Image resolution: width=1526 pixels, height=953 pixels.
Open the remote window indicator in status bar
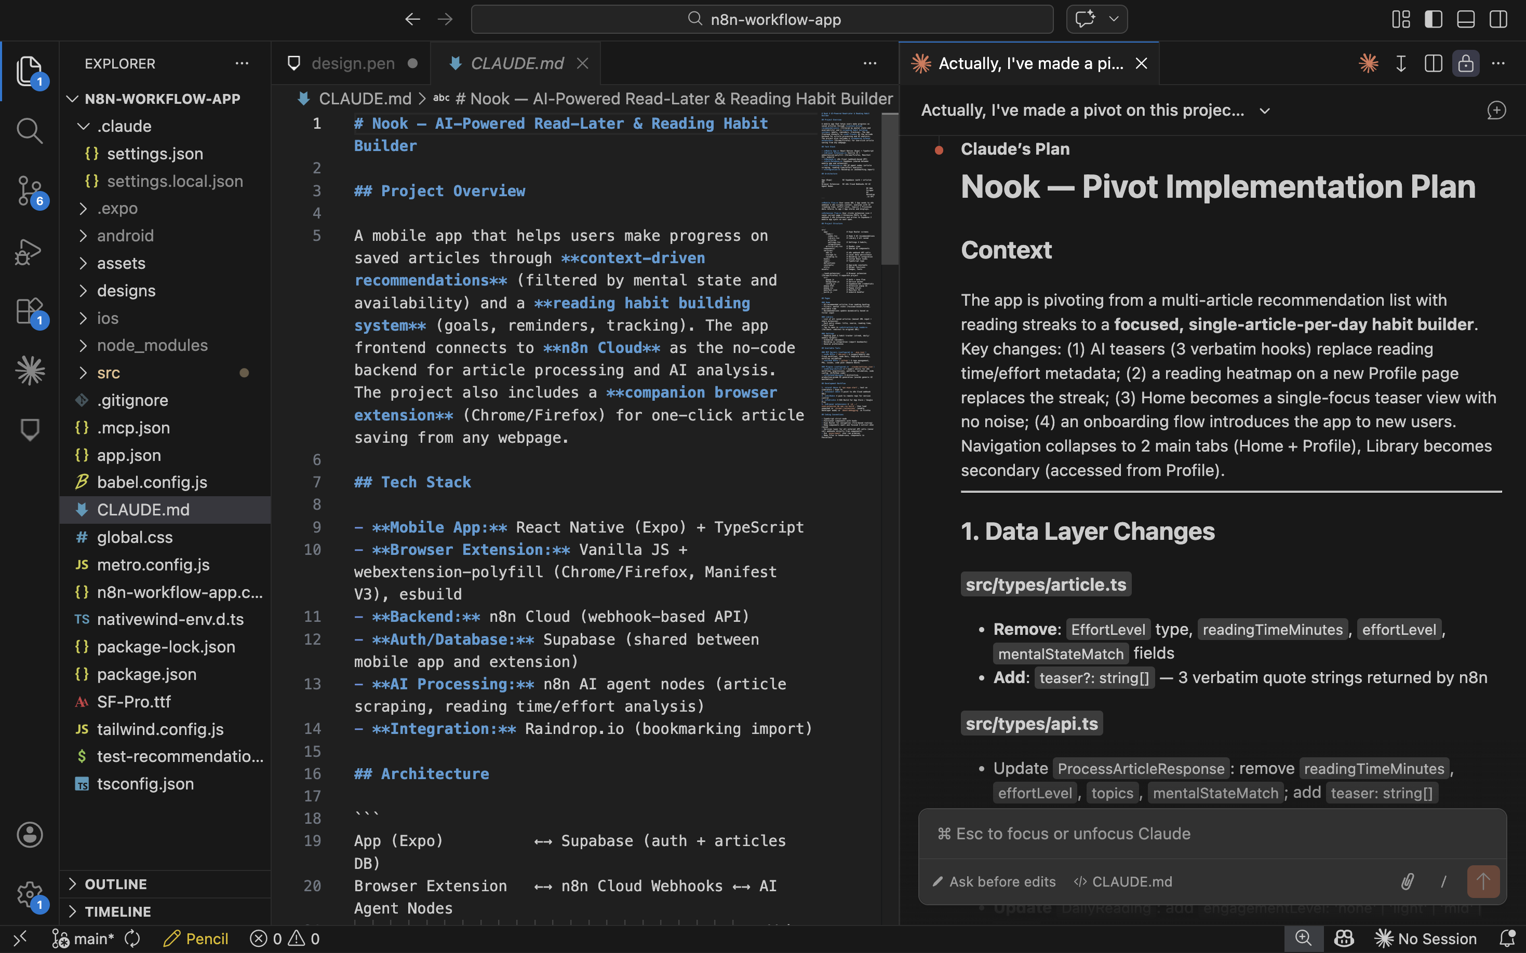pos(20,939)
